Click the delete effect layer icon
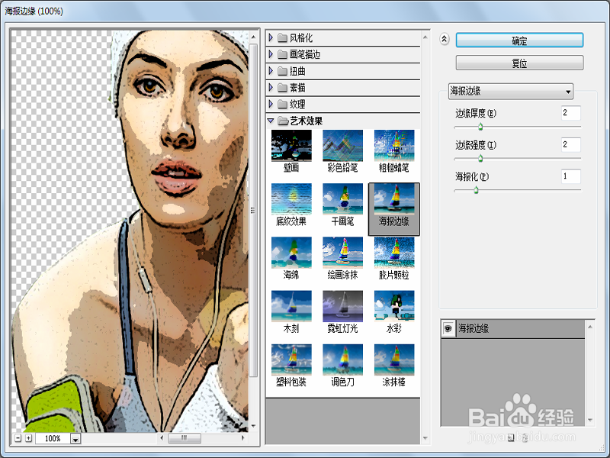 [525, 437]
